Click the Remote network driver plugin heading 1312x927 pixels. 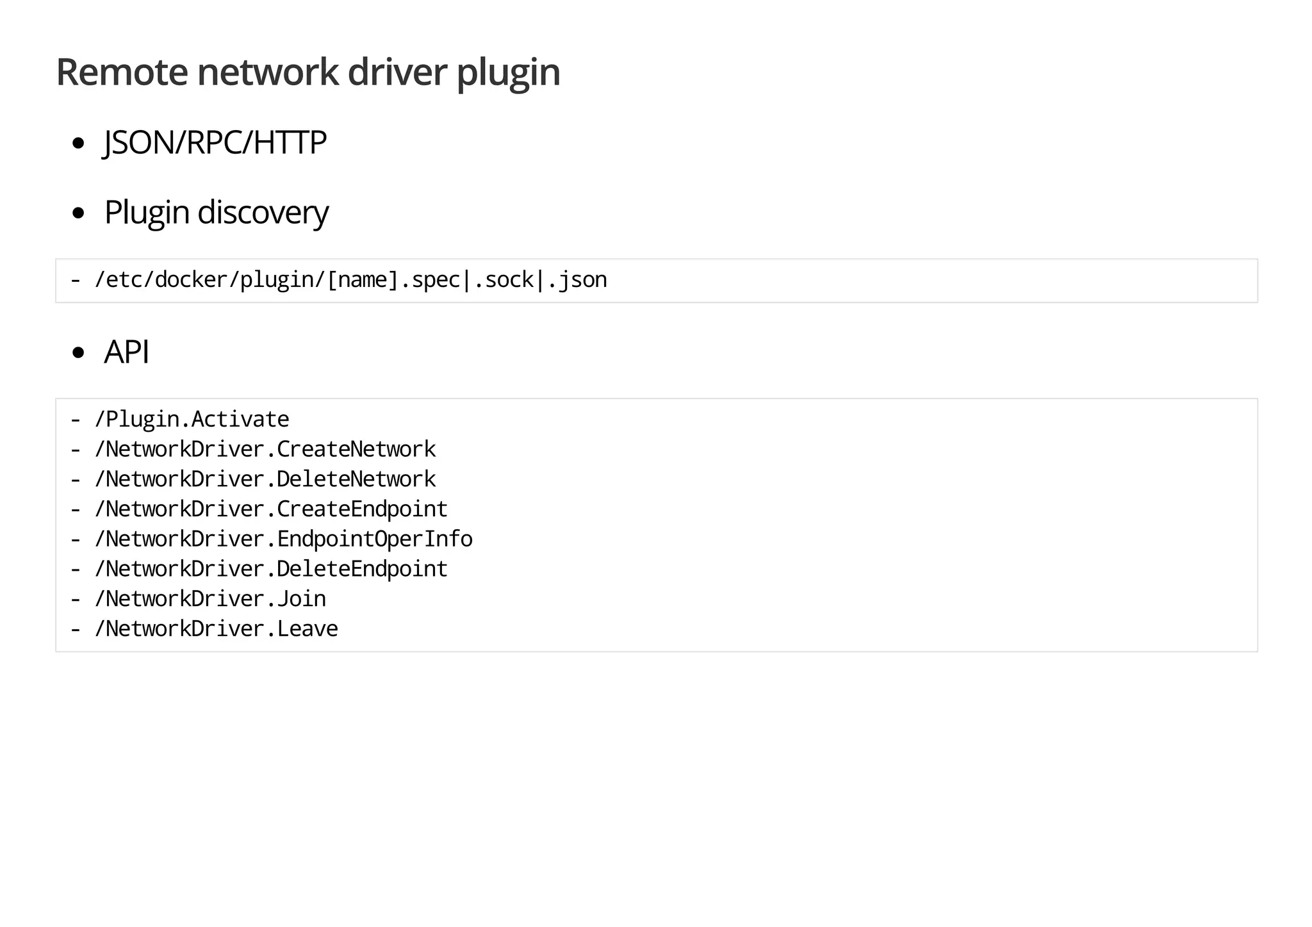pyautogui.click(x=307, y=72)
